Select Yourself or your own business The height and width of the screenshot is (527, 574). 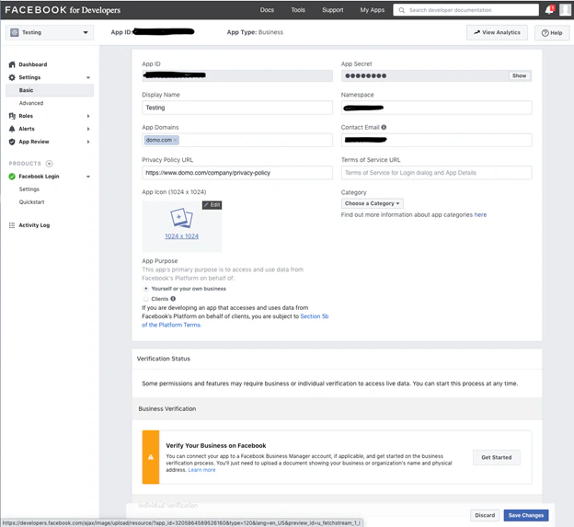click(x=146, y=289)
